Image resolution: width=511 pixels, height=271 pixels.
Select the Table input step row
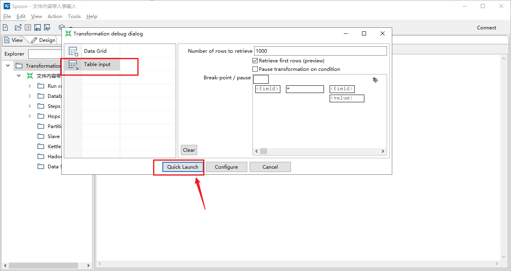point(120,64)
